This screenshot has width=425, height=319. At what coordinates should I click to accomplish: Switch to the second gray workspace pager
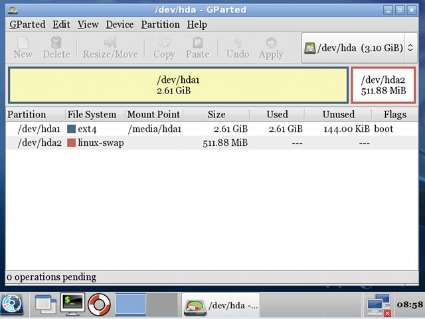(x=163, y=305)
